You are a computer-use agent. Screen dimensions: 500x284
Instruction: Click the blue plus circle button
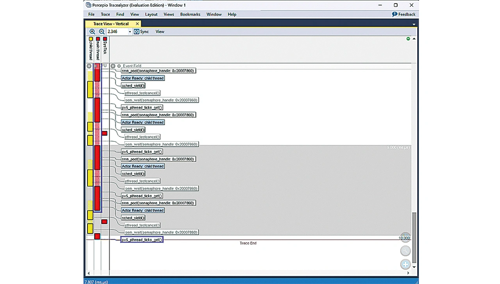(405, 264)
